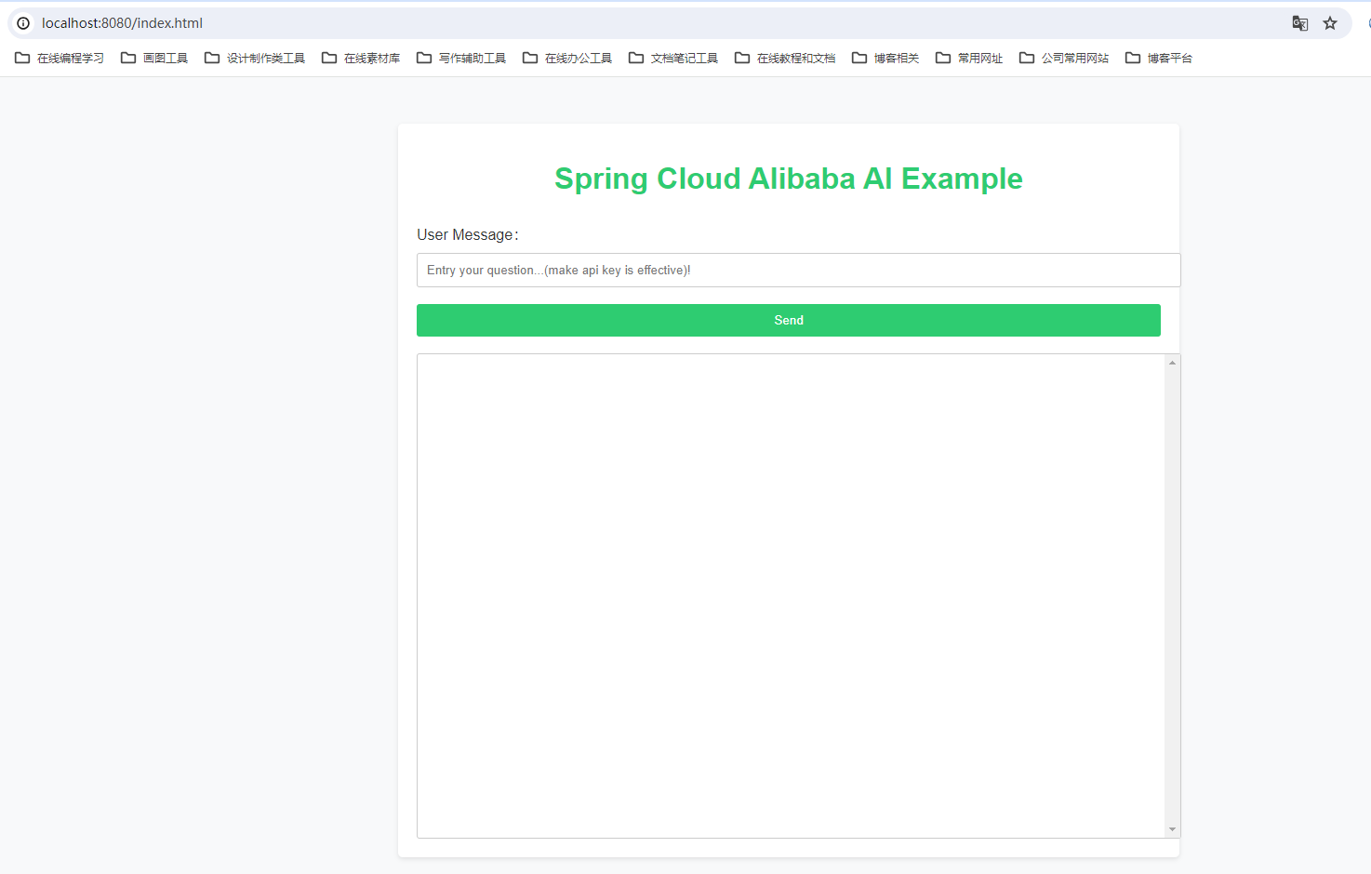Open the 设计制作类工具 bookmark folder
This screenshot has width=1371, height=874.
255,58
